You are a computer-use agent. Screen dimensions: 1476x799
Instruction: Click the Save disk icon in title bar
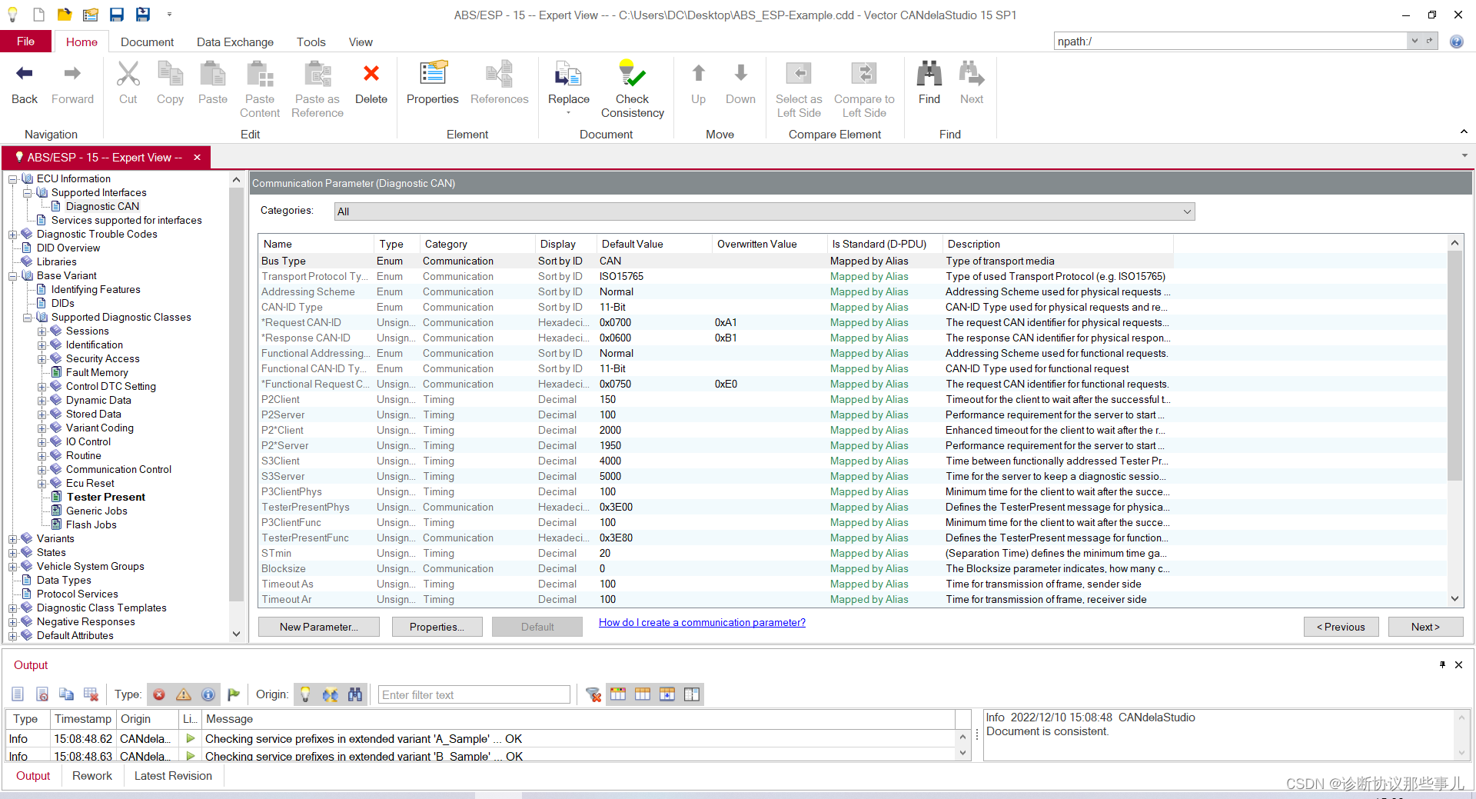tap(117, 15)
